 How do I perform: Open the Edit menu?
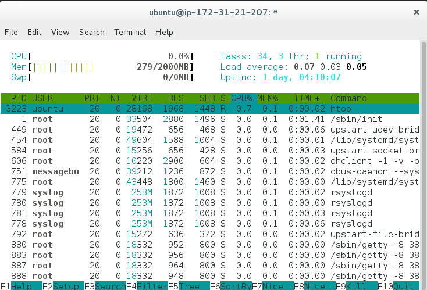[x=34, y=32]
